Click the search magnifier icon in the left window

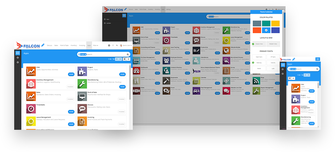128,55
